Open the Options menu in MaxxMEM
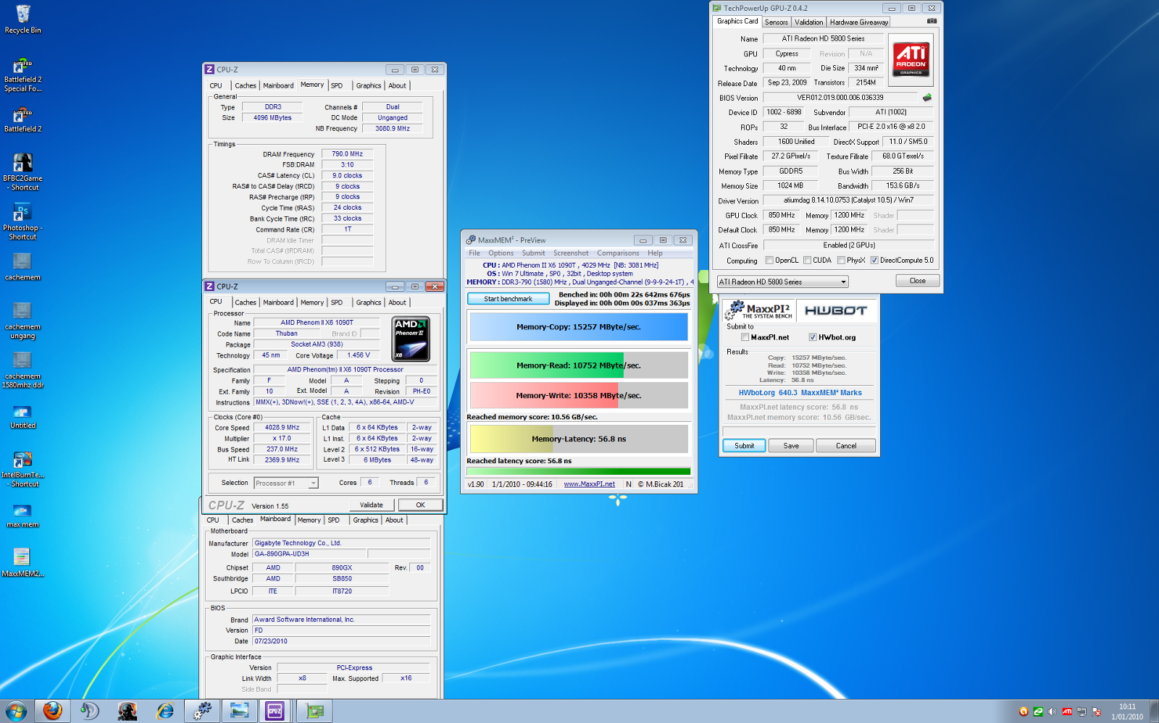The image size is (1159, 723). tap(501, 253)
